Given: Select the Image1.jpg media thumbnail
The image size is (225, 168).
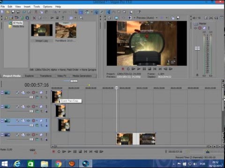Looking at the screenshot, I should point(42,30).
